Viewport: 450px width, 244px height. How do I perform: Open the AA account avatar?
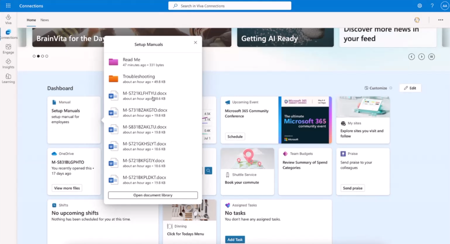(x=445, y=6)
